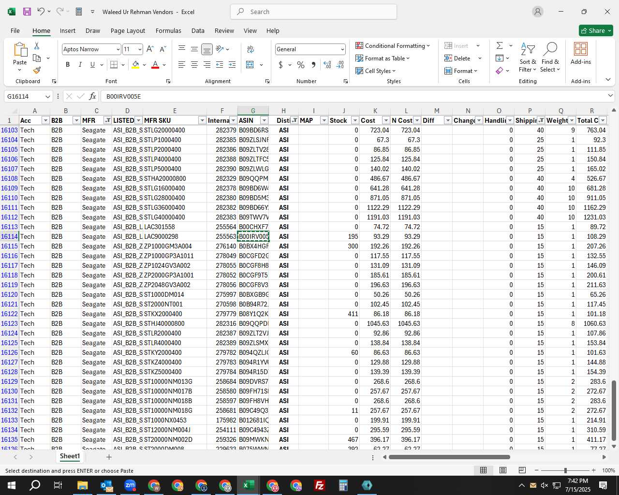Click the Cut scissors icon

click(37, 45)
